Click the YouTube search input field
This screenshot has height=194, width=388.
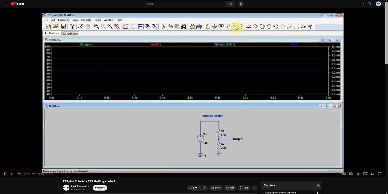(185, 4)
